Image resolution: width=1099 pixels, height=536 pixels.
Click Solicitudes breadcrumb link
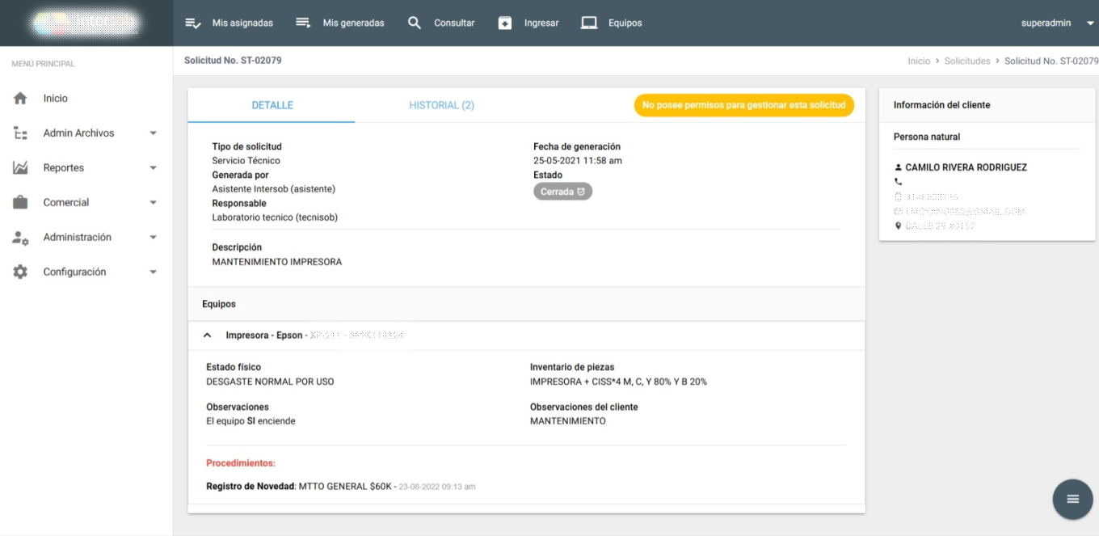[x=967, y=61]
